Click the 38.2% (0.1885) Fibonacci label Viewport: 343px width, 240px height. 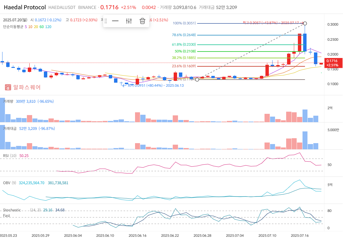184,58
